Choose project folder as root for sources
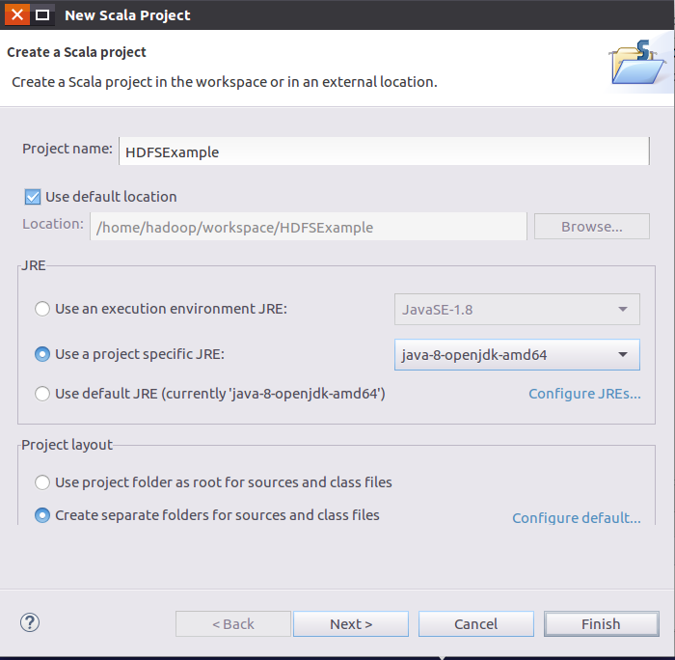This screenshot has width=675, height=660. point(42,482)
